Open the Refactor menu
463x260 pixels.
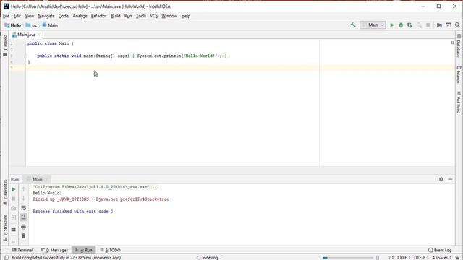tap(98, 16)
